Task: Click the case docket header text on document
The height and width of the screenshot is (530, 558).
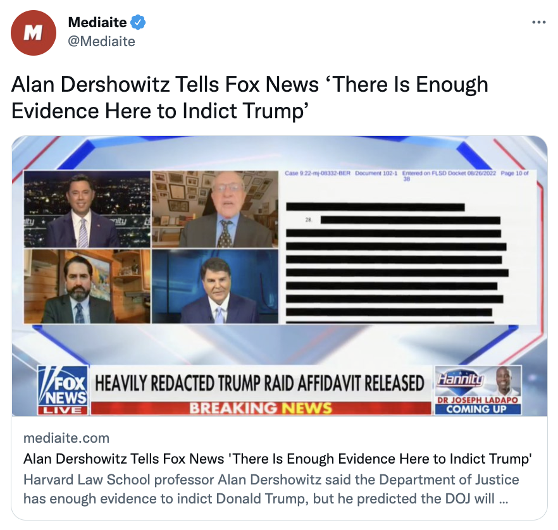Action: click(406, 176)
